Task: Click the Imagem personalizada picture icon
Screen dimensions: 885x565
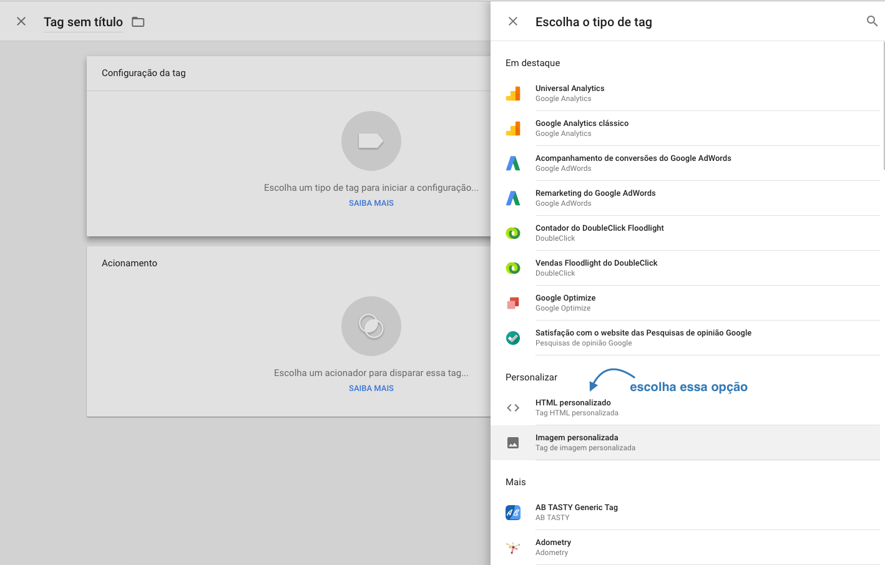Action: click(513, 443)
